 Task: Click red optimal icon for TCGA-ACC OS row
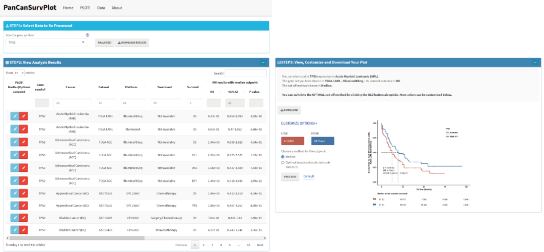(x=24, y=142)
